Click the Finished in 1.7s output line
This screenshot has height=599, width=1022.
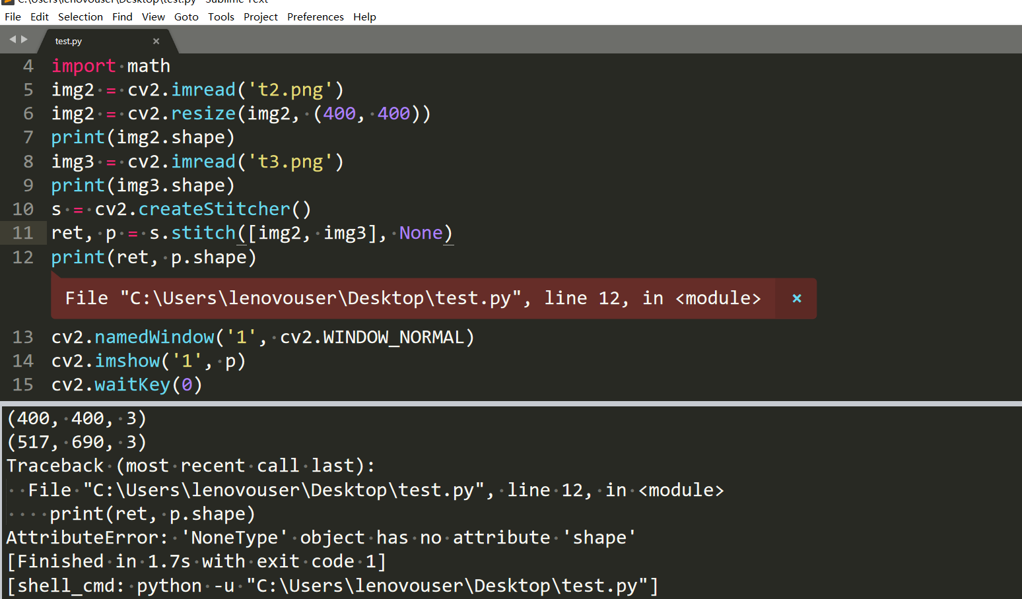pos(197,561)
